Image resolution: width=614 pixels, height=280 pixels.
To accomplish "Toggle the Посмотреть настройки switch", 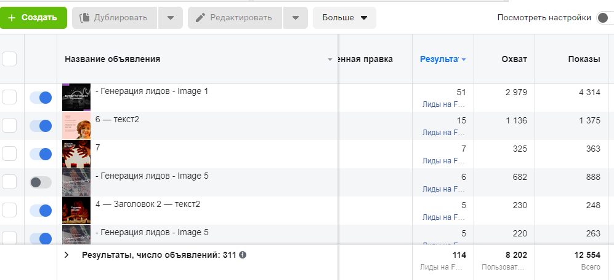I will pos(605,18).
